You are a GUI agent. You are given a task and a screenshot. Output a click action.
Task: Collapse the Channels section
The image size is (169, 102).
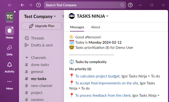pyautogui.click(x=27, y=57)
